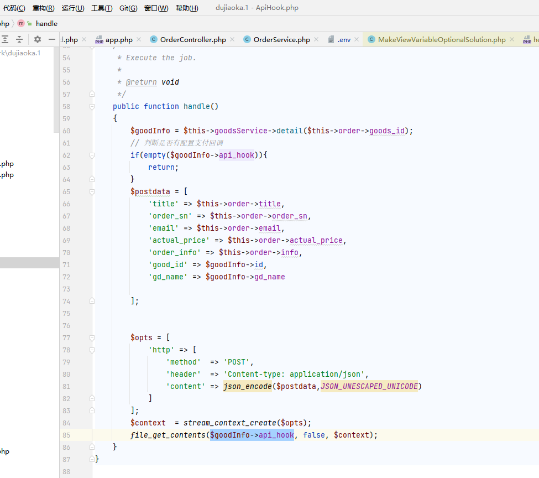Open the 窗口(W) menu
Screen dimensions: 539x478
[x=156, y=8]
